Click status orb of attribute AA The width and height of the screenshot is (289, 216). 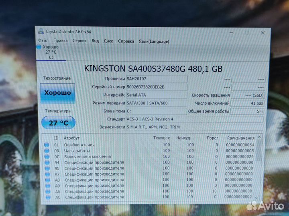pos(48,192)
